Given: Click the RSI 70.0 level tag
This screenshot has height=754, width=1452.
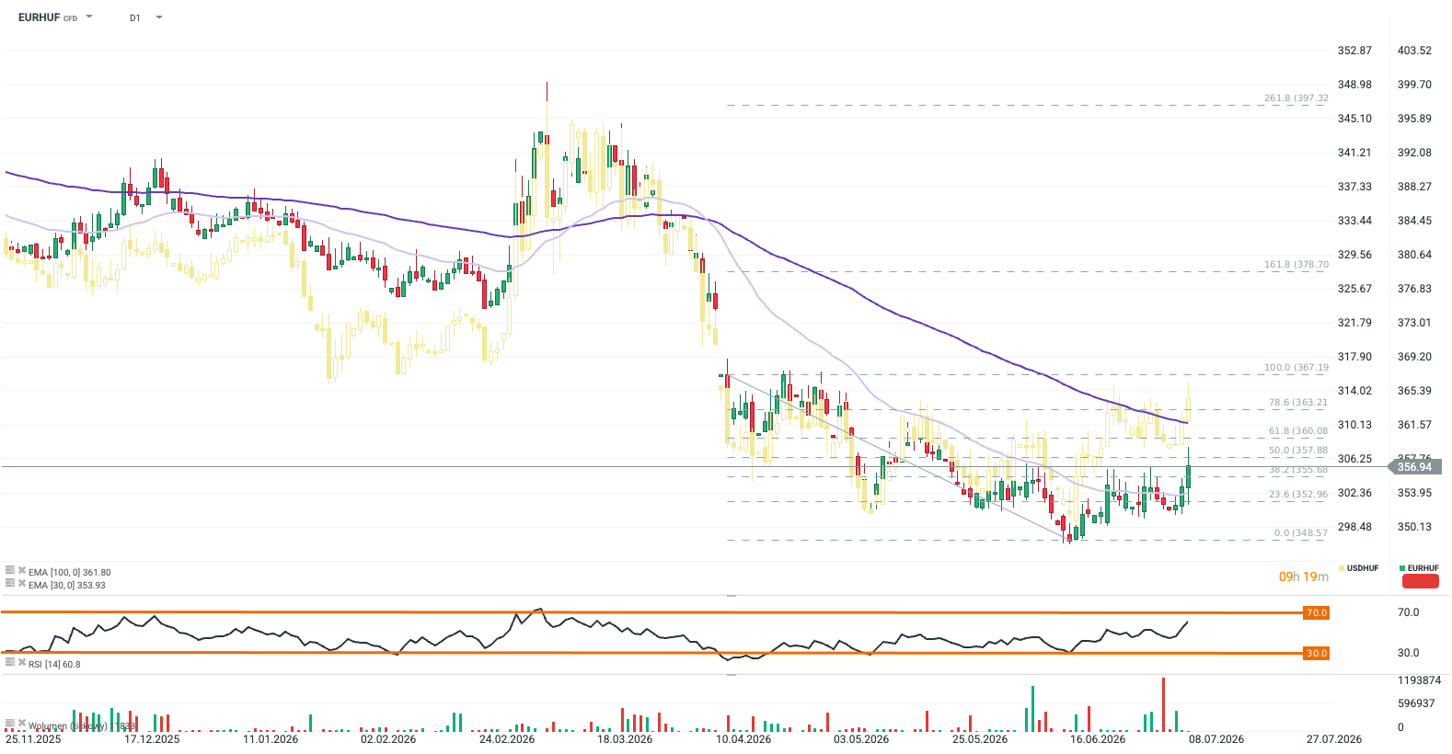Looking at the screenshot, I should [1317, 612].
